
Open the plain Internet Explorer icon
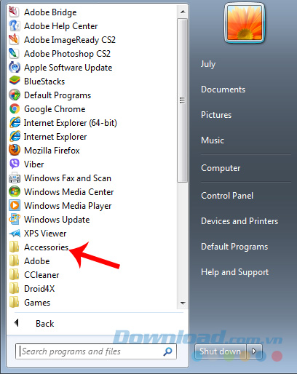[x=14, y=137]
